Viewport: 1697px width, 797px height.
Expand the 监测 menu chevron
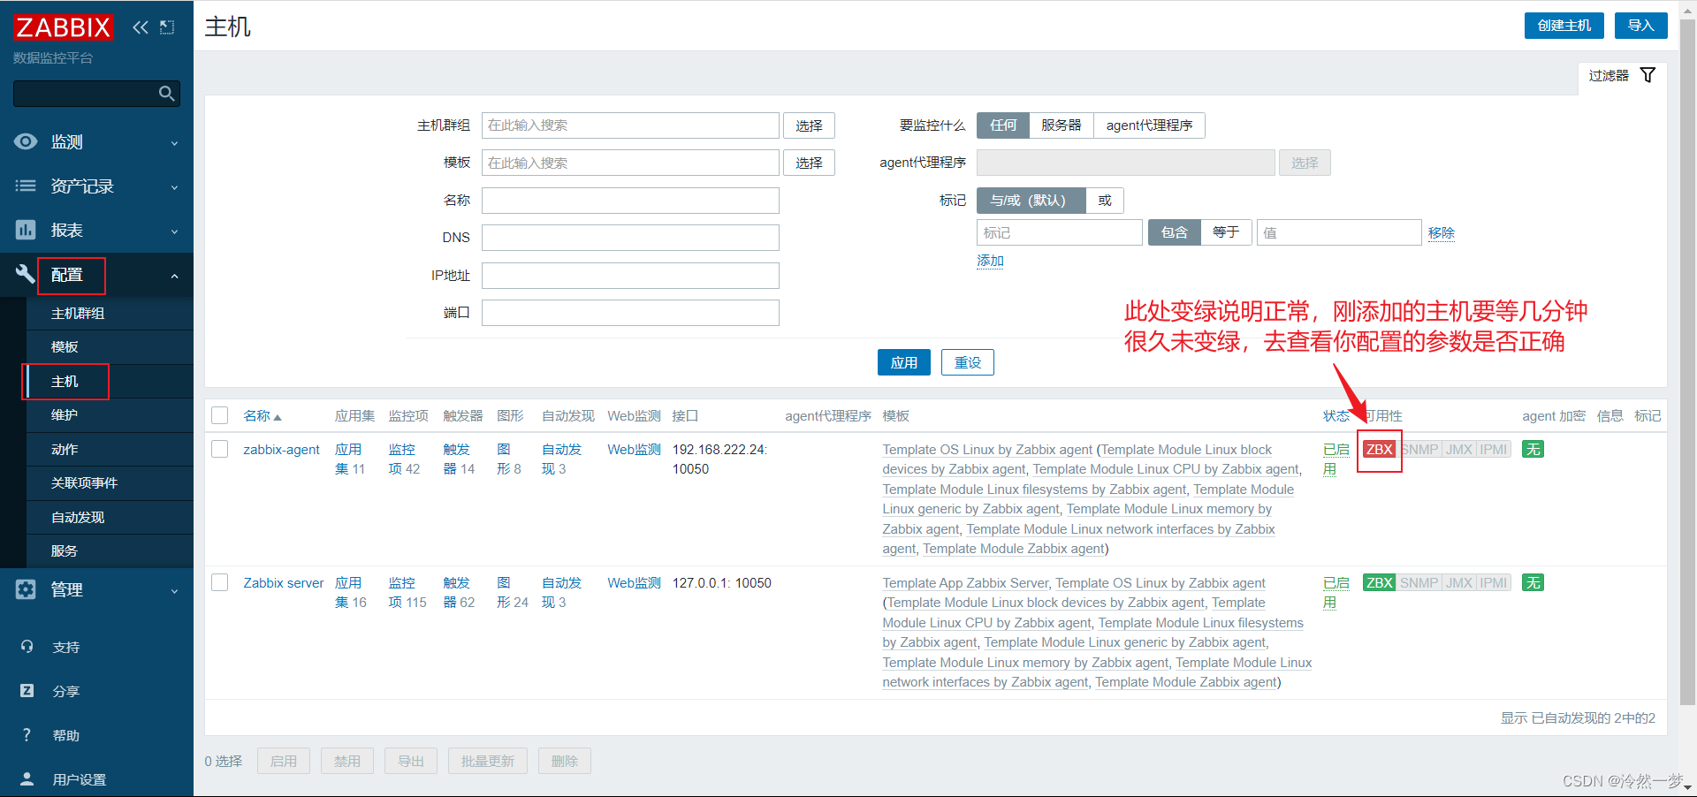tap(174, 143)
